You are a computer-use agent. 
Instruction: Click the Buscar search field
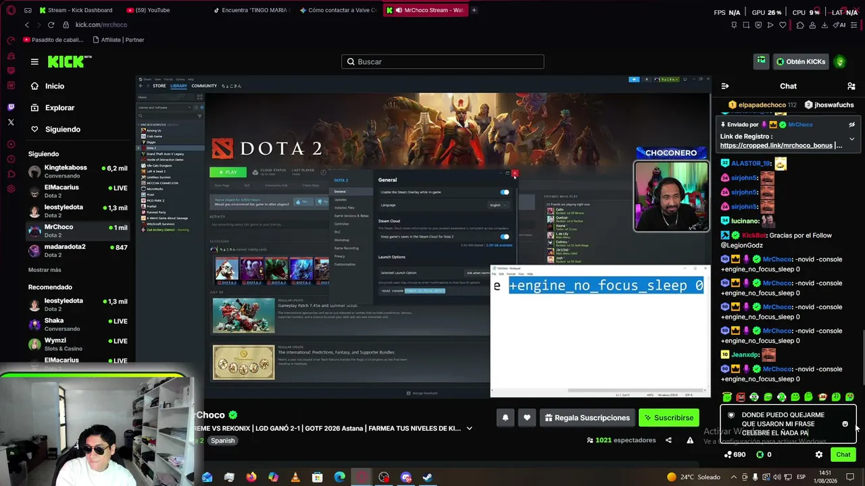tap(443, 61)
